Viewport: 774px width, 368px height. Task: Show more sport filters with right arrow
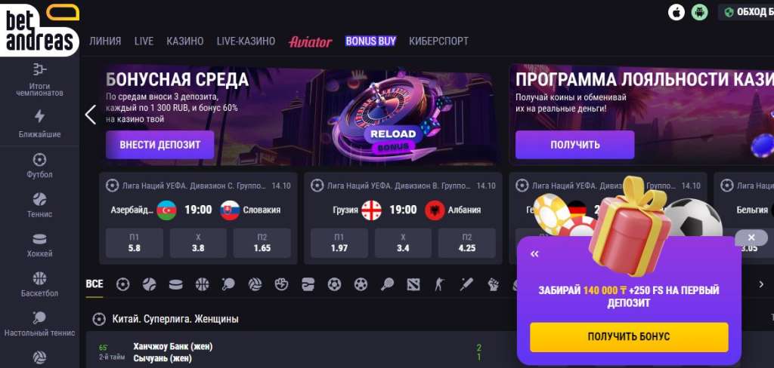click(x=760, y=284)
